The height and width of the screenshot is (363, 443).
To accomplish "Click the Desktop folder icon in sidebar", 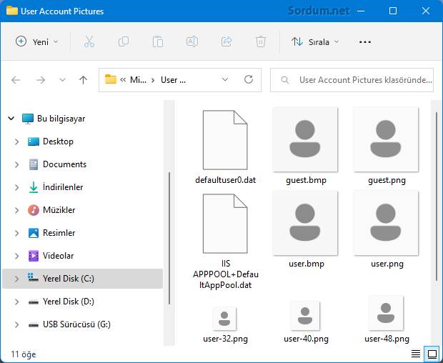I will [x=34, y=141].
